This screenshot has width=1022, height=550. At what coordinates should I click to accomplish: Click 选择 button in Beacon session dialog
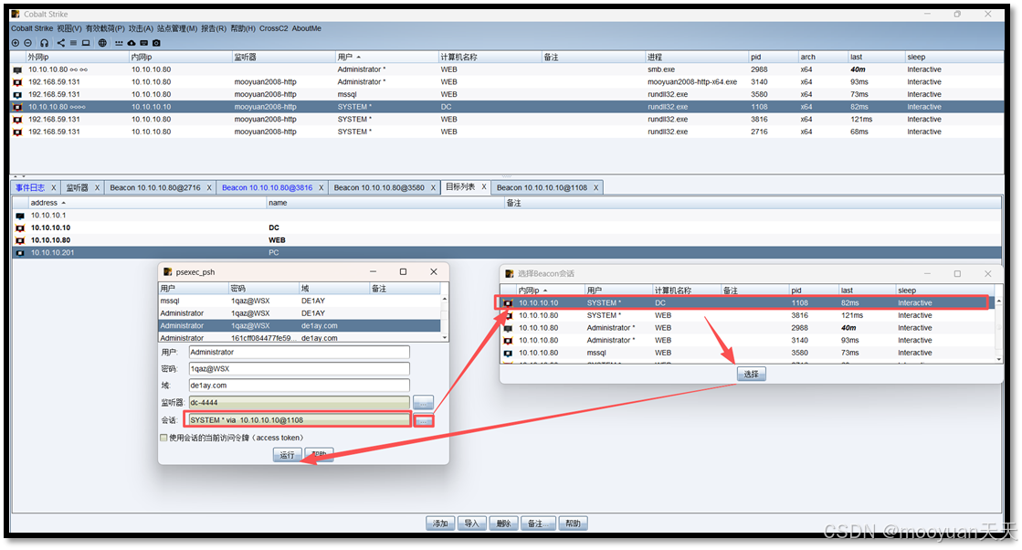pos(752,374)
